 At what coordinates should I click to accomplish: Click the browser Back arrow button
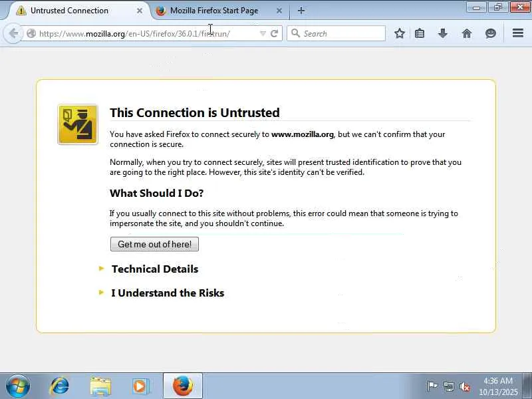point(13,33)
